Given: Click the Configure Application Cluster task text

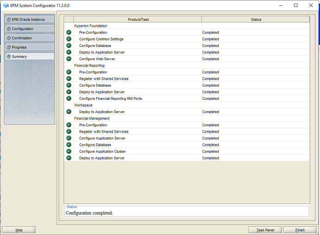Looking at the screenshot, I should pyautogui.click(x=102, y=152).
